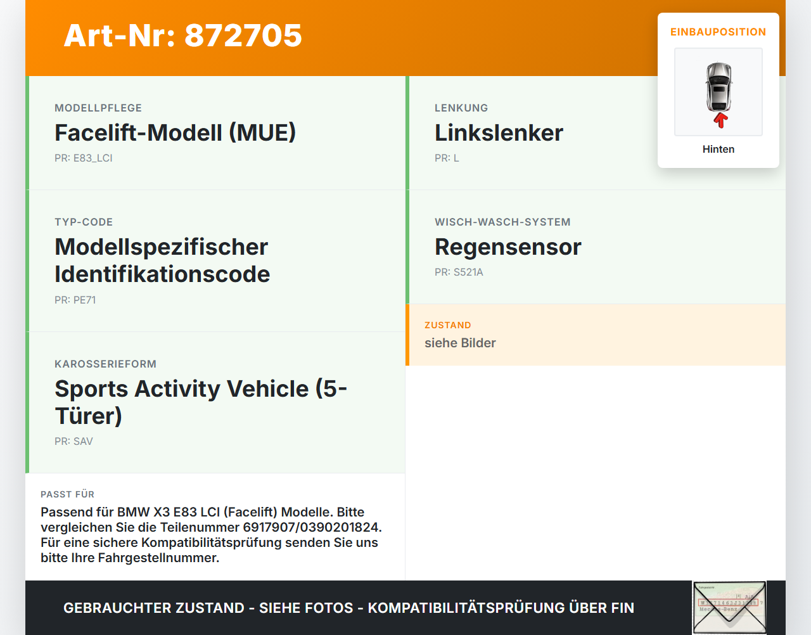Image resolution: width=811 pixels, height=635 pixels.
Task: Click the PR: E83_LCI code
Action: tap(84, 158)
